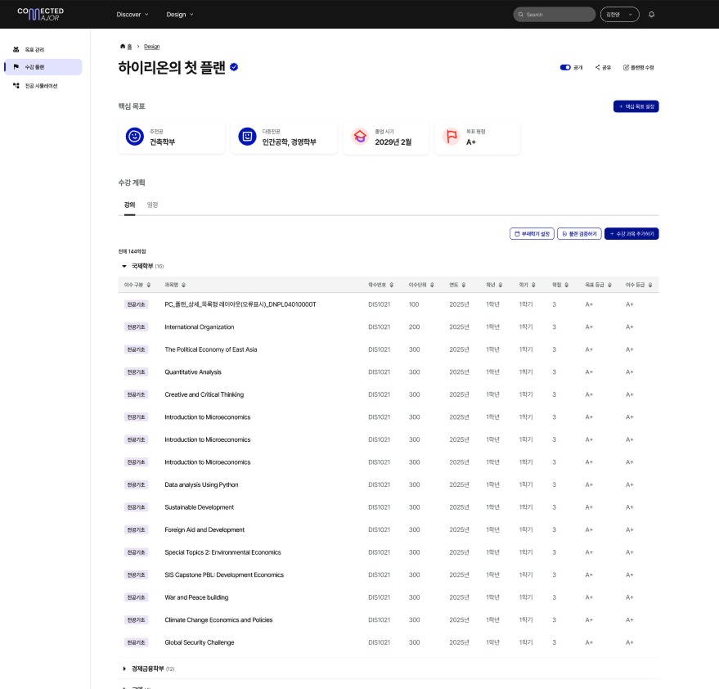The height and width of the screenshot is (689, 719).
Task: Select the International Organization course row
Action: [389, 327]
